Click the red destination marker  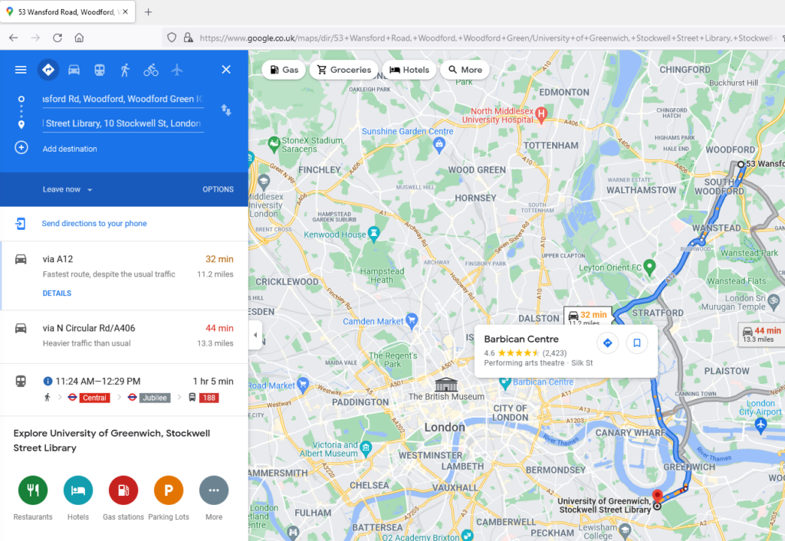[x=657, y=497]
